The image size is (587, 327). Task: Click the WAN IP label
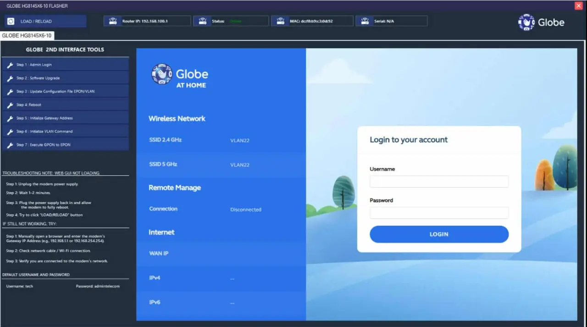[x=159, y=253]
